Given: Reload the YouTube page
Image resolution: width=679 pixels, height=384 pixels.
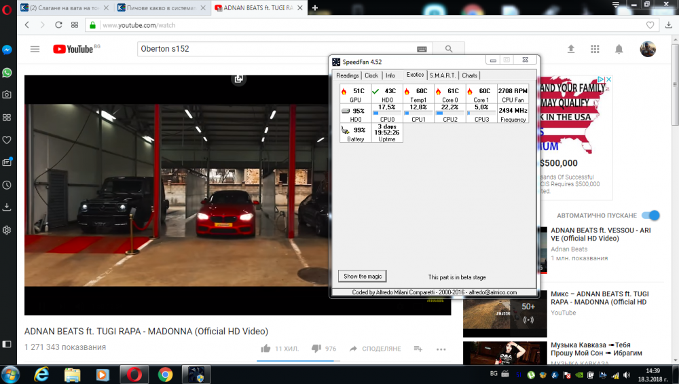Looking at the screenshot, I should (x=58, y=25).
